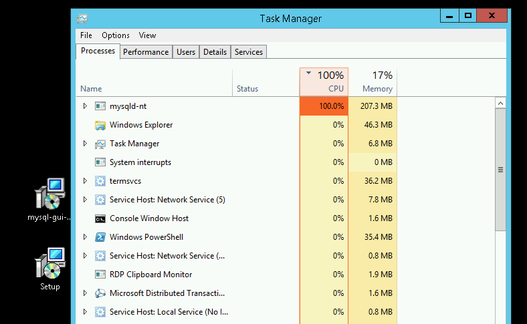The width and height of the screenshot is (527, 324).
Task: Select the Console Window Host row text
Action: [x=149, y=218]
